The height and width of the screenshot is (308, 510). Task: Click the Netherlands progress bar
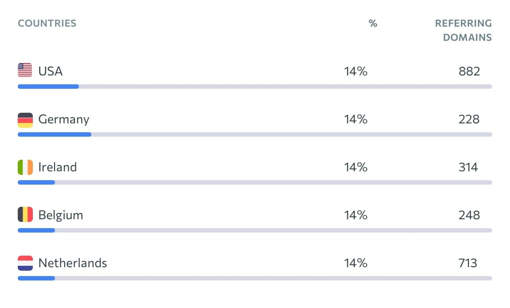click(x=255, y=278)
